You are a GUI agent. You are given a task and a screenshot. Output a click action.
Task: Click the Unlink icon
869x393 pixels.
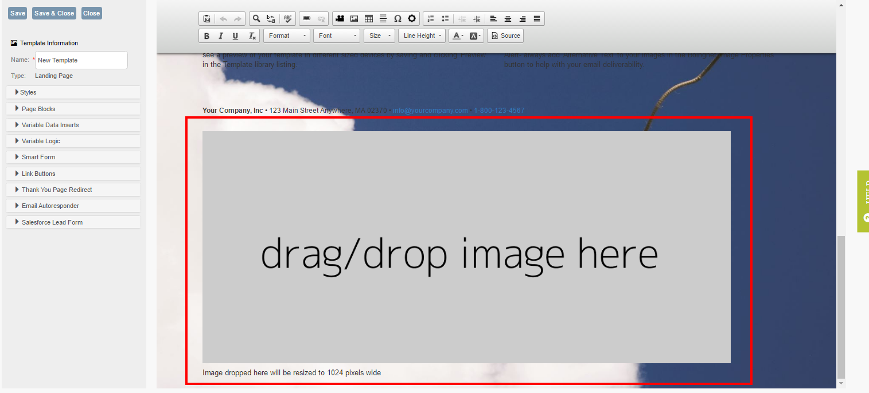[x=321, y=19]
